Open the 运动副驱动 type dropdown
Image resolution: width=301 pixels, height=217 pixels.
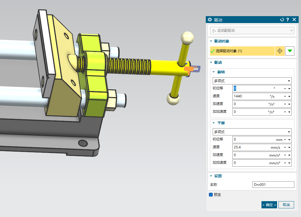coord(252,30)
